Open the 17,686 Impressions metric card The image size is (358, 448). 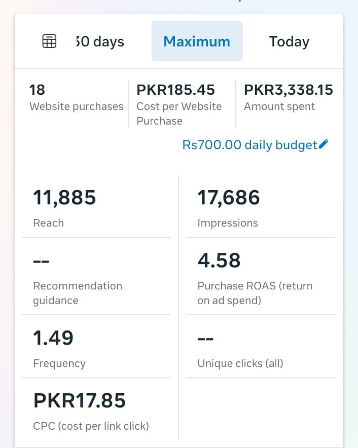click(261, 207)
